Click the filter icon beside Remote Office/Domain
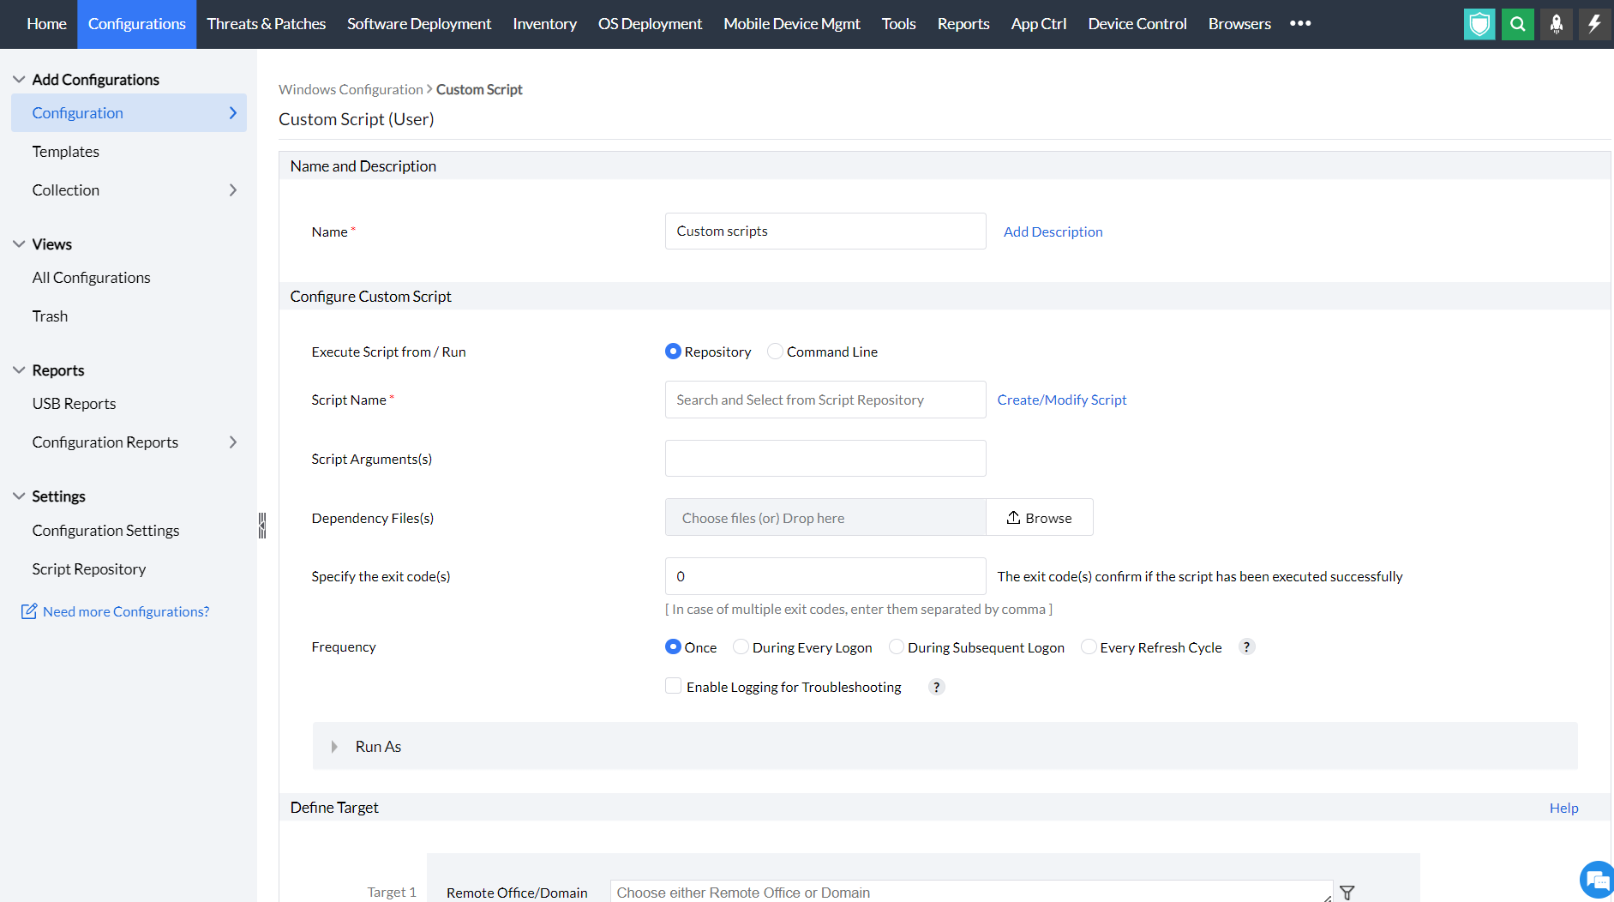 click(x=1347, y=893)
